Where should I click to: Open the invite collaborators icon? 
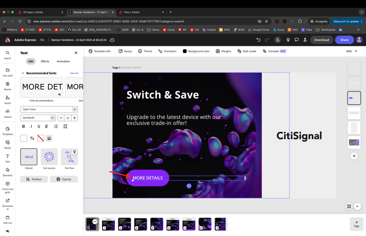click(278, 40)
